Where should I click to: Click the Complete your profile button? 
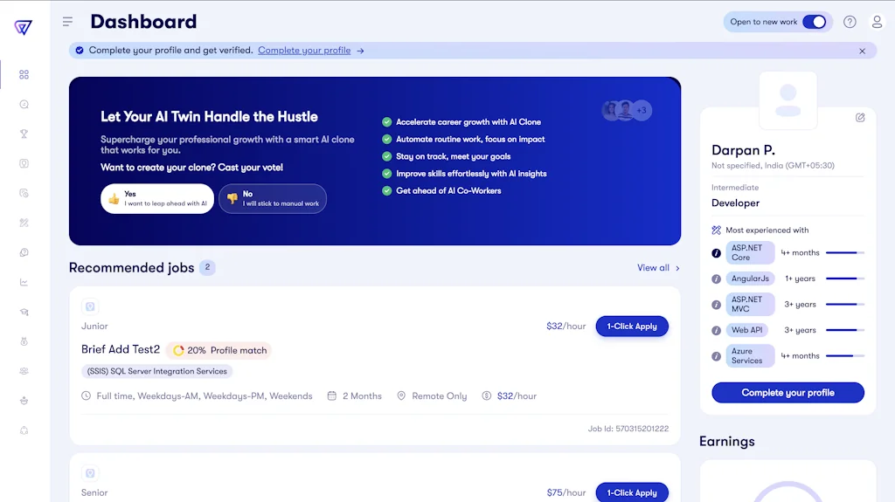tap(787, 393)
